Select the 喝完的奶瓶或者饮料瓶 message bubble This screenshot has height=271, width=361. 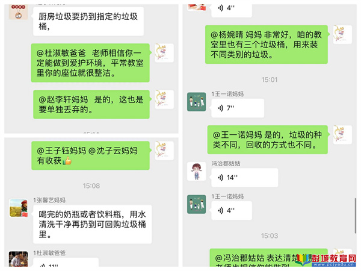92,224
